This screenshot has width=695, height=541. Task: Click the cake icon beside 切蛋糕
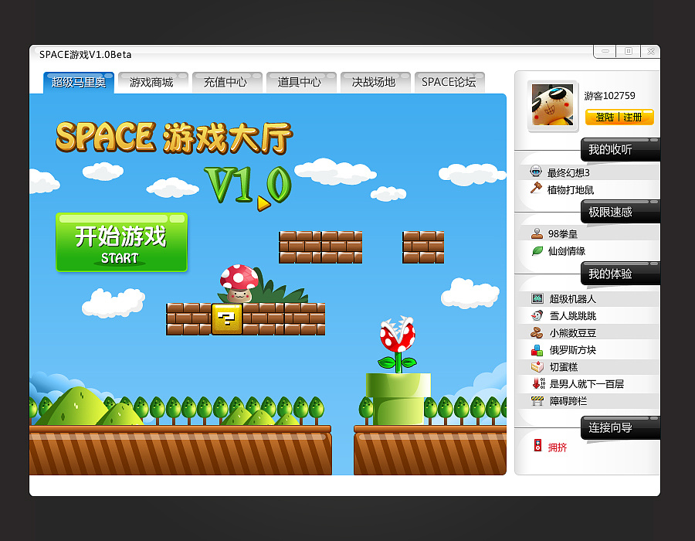click(537, 367)
